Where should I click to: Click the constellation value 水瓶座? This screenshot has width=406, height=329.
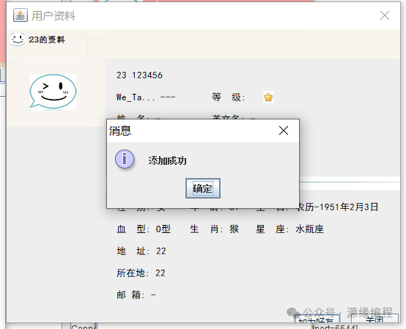[309, 229]
